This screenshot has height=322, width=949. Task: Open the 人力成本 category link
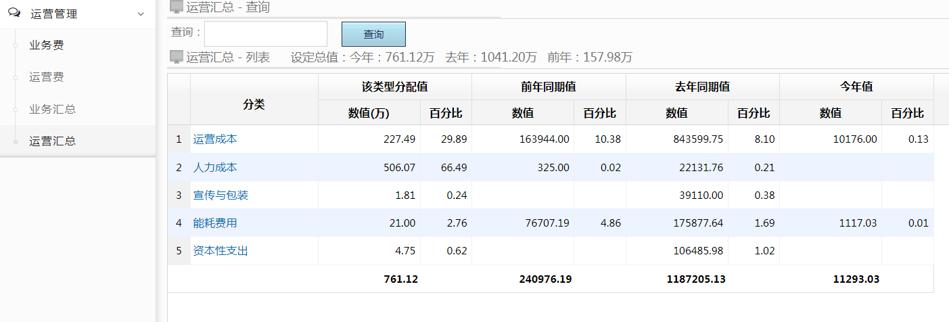(215, 167)
